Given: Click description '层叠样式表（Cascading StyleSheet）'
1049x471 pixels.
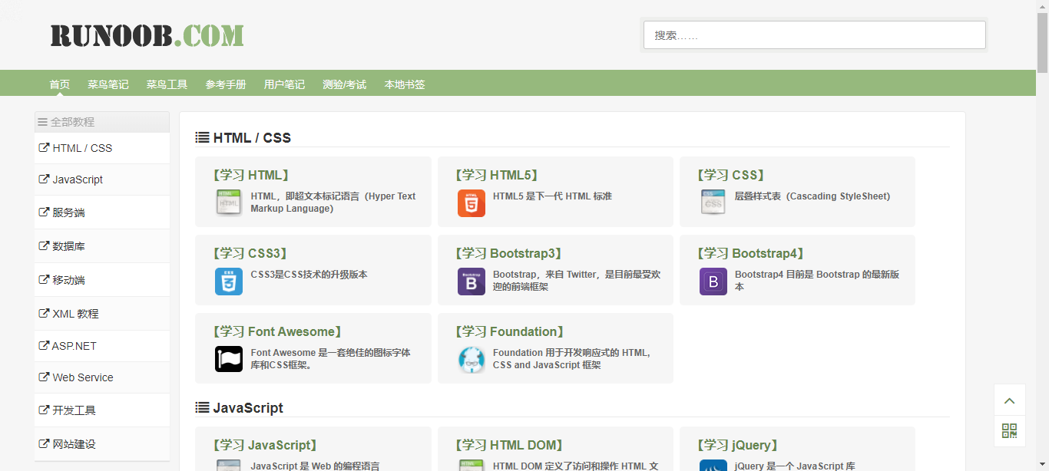Looking at the screenshot, I should coord(812,196).
